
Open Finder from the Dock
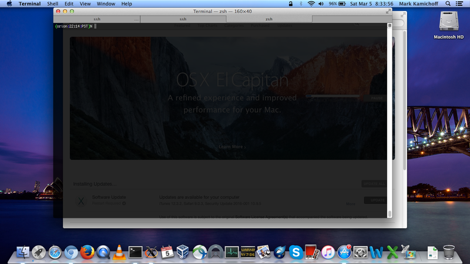point(23,252)
